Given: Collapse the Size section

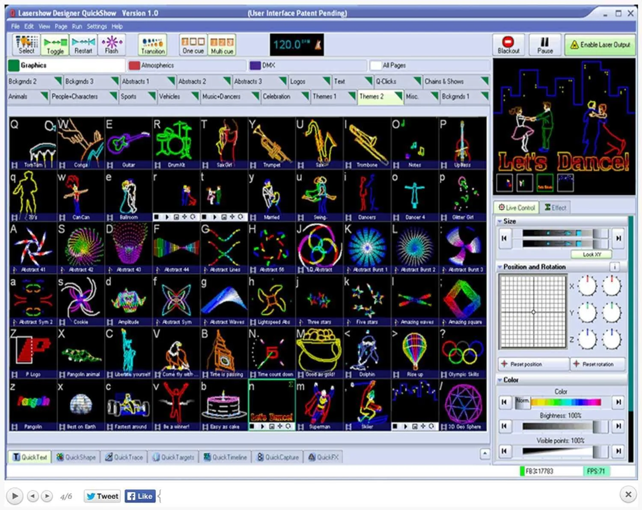Looking at the screenshot, I should [499, 222].
